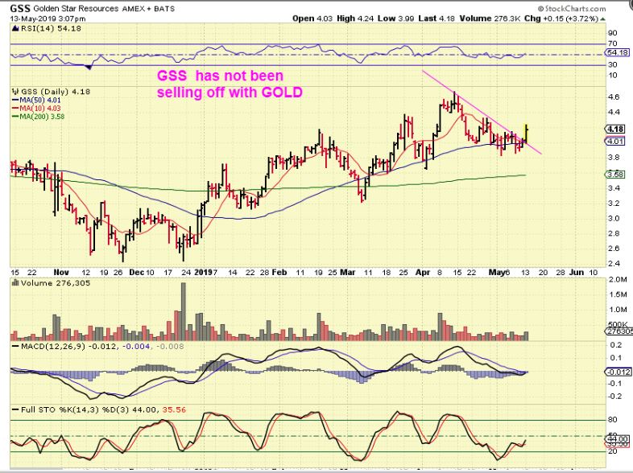Select the Golden Star Resources company name
Image resolution: width=633 pixels, height=473 pixels.
tap(77, 9)
